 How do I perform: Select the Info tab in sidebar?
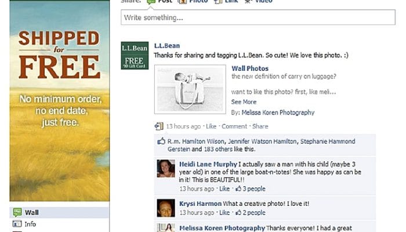[x=59, y=224]
